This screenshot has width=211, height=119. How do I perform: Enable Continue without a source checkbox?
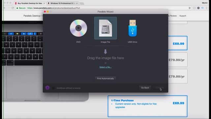tap(53, 88)
